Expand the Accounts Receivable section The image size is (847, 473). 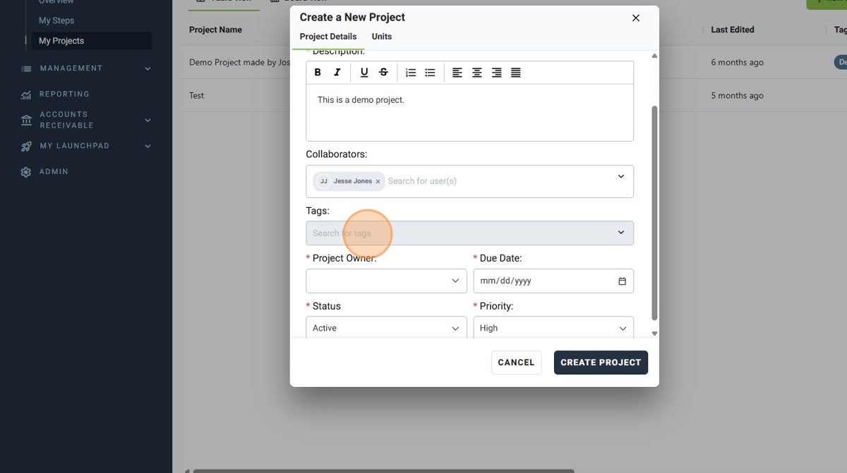point(148,121)
